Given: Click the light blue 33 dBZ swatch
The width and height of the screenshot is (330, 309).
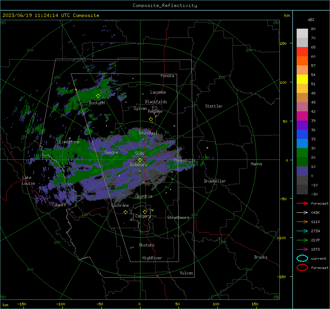Looking at the screenshot, I should [302, 143].
